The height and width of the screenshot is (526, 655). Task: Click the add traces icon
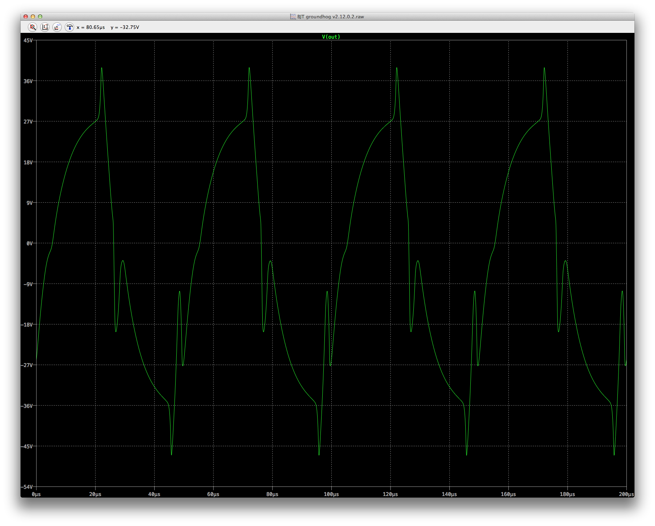coord(57,27)
